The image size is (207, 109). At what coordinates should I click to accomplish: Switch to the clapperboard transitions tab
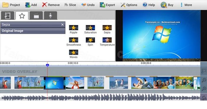click(x=36, y=16)
